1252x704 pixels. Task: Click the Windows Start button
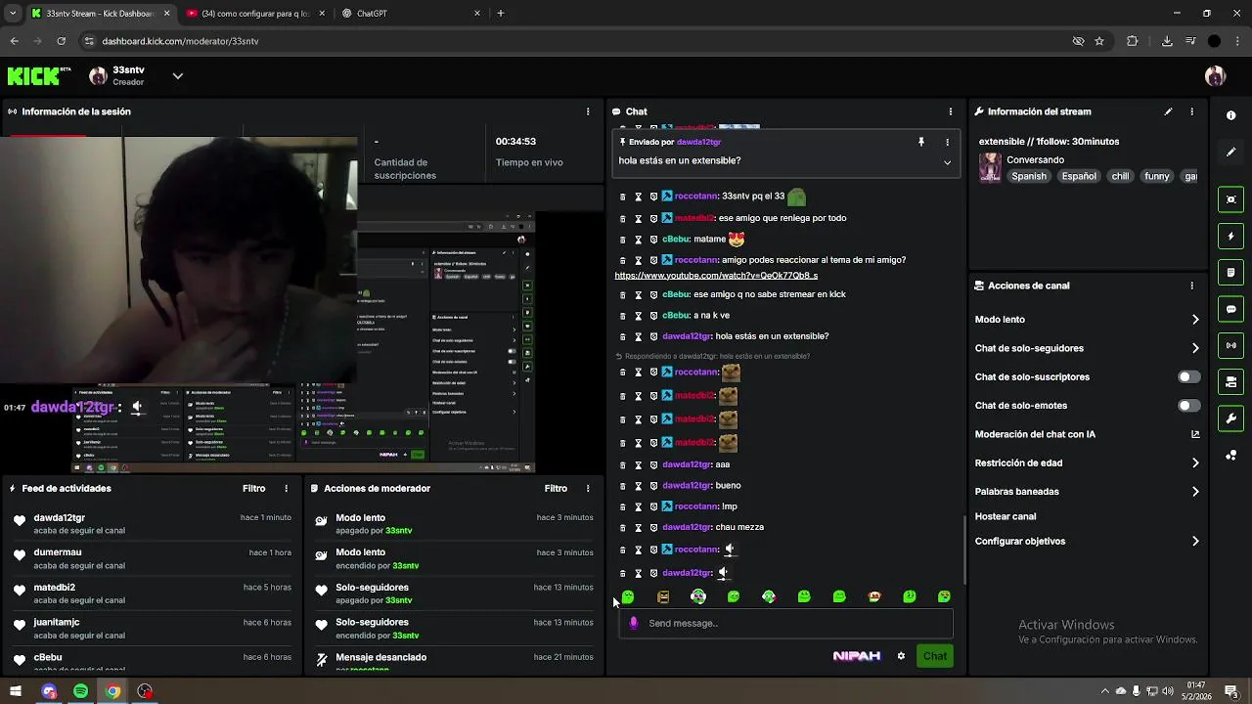[x=15, y=691]
